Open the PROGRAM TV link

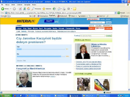tap(108, 26)
